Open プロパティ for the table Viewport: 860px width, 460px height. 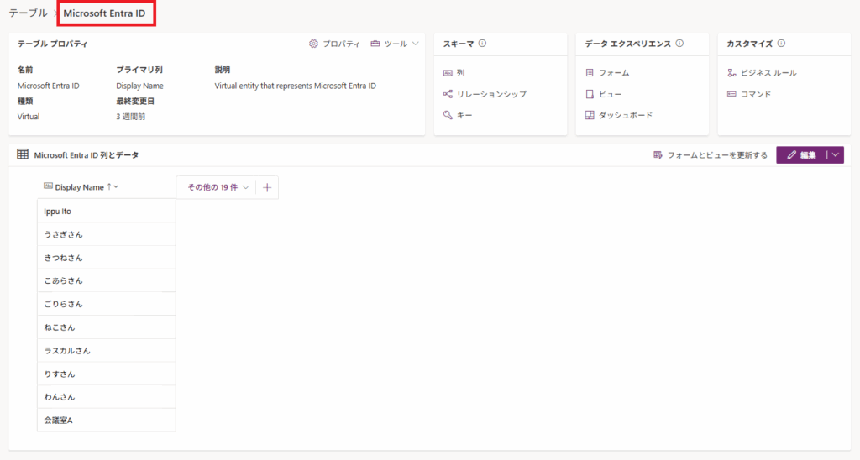tap(334, 44)
